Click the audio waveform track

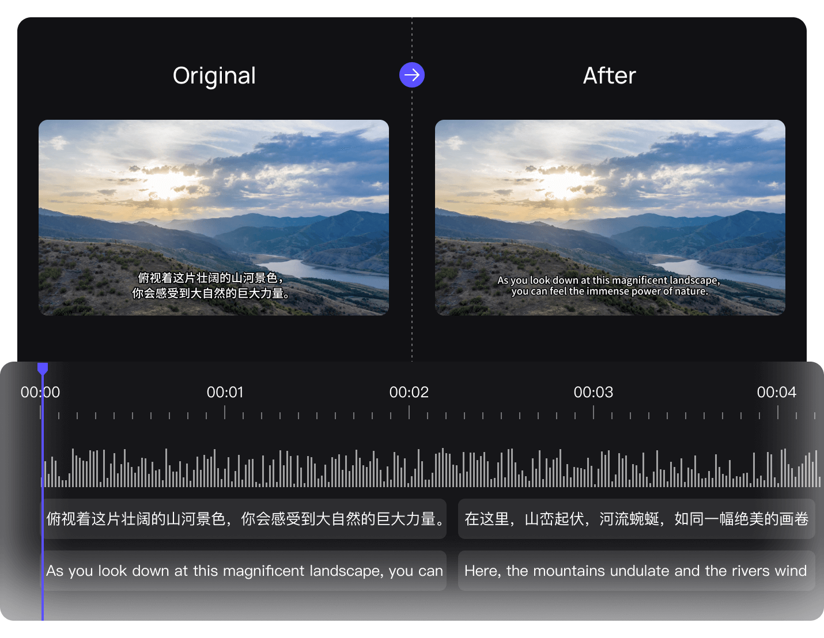pos(432,468)
